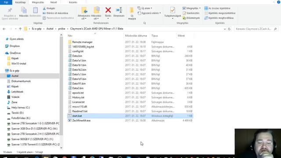
Task: Select 1485105488_log.txt file
Action: point(83,47)
